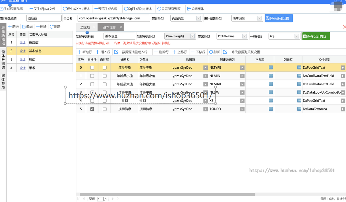This screenshot has width=346, height=202.
Task: Click page number input in pager
Action: click(x=100, y=199)
